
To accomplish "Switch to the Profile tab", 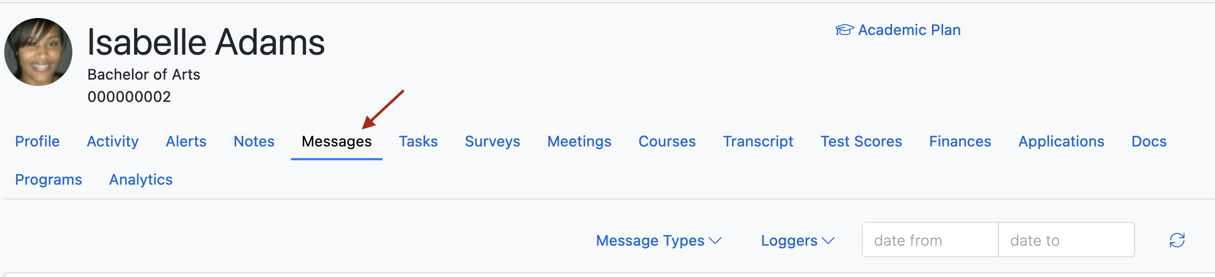I will [37, 141].
